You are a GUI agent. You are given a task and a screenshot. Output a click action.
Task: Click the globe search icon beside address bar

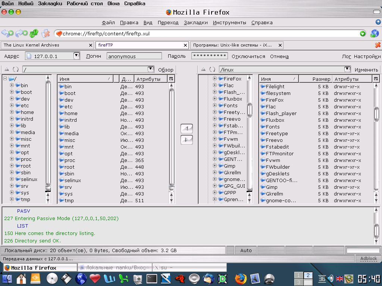[x=375, y=33]
